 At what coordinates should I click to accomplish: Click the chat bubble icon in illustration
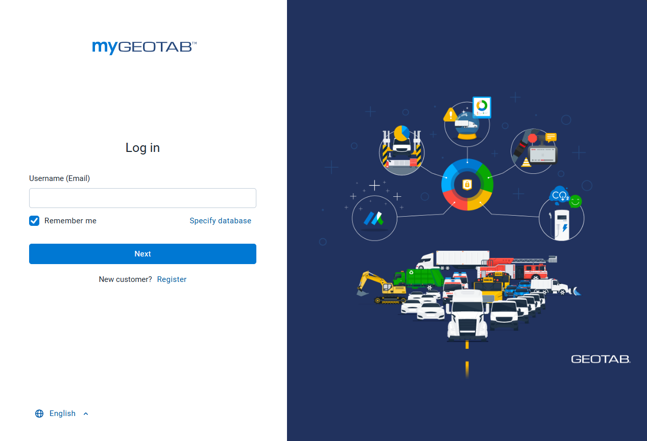pyautogui.click(x=551, y=136)
